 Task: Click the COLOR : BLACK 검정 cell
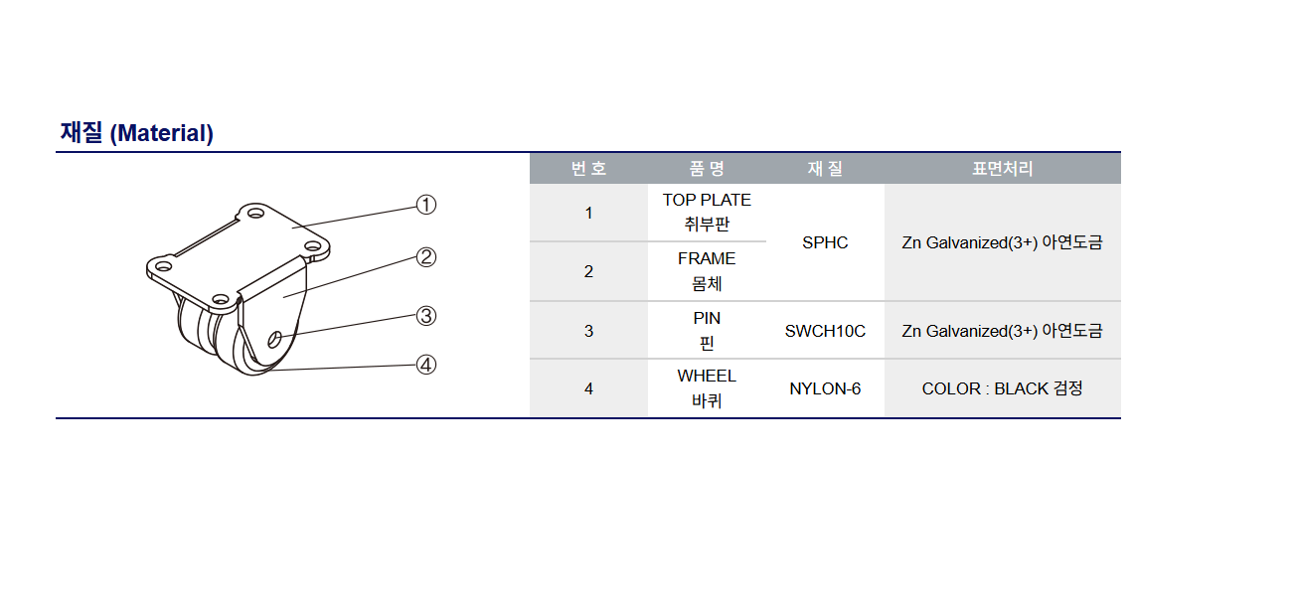[1002, 388]
